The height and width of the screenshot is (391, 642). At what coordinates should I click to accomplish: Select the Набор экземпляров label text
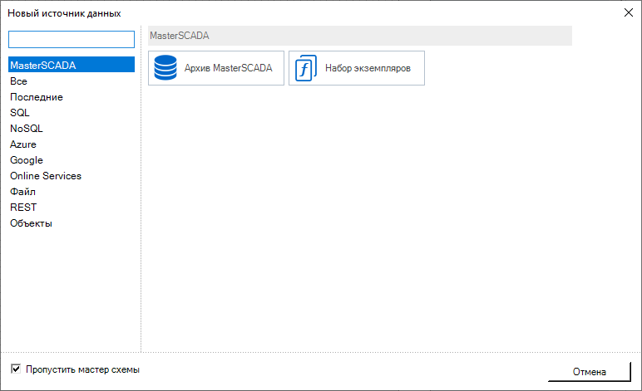[x=368, y=68]
